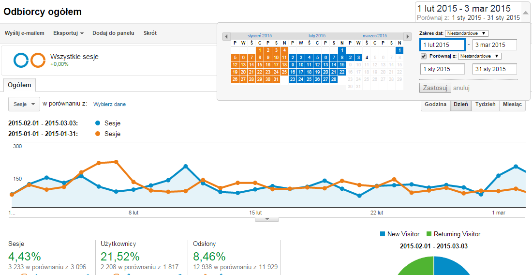The width and height of the screenshot is (532, 275).
Task: Click end date field 3 mar 2015
Action: (495, 45)
